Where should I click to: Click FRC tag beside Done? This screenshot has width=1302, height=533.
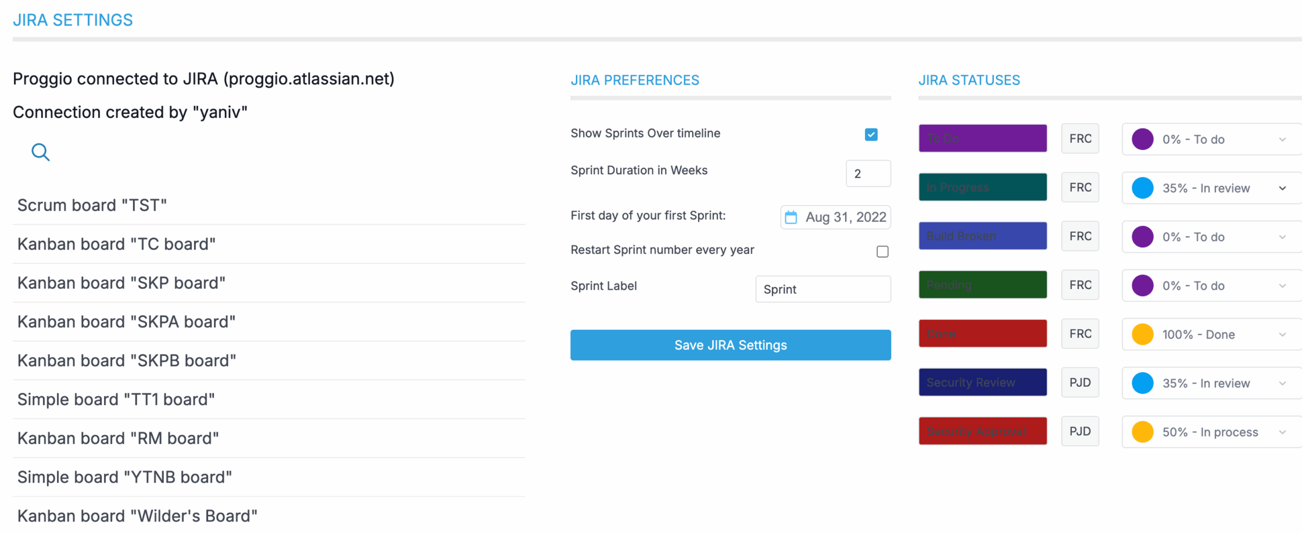pyautogui.click(x=1080, y=334)
